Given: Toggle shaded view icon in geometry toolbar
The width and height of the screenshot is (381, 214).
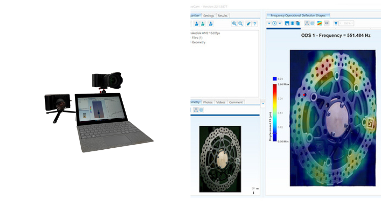Looking at the screenshot, I should click(201, 110).
